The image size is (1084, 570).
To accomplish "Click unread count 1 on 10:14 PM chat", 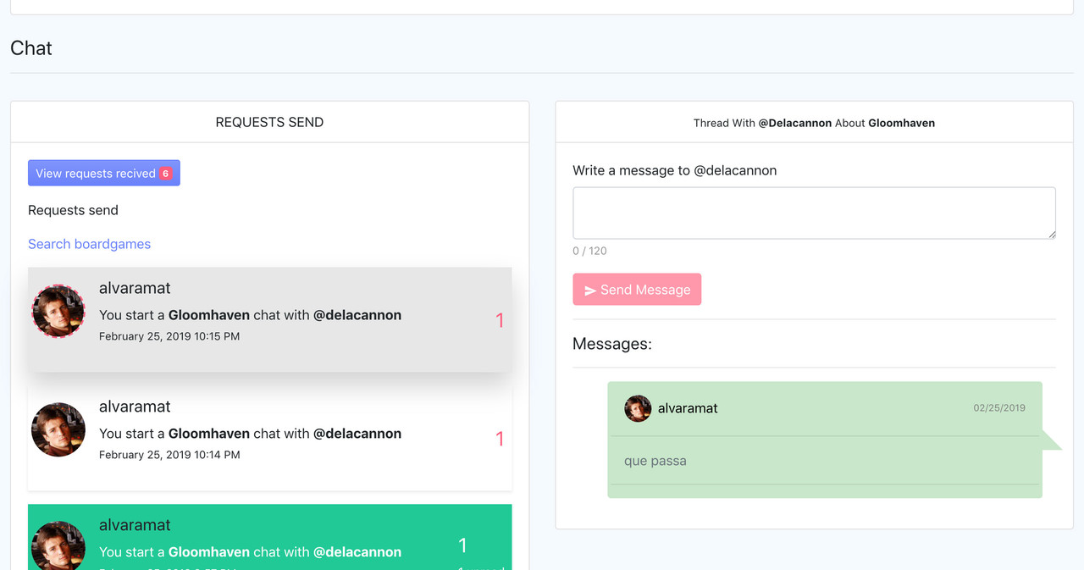I will pos(500,439).
